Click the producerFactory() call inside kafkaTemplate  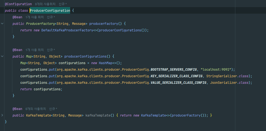pos(188,115)
